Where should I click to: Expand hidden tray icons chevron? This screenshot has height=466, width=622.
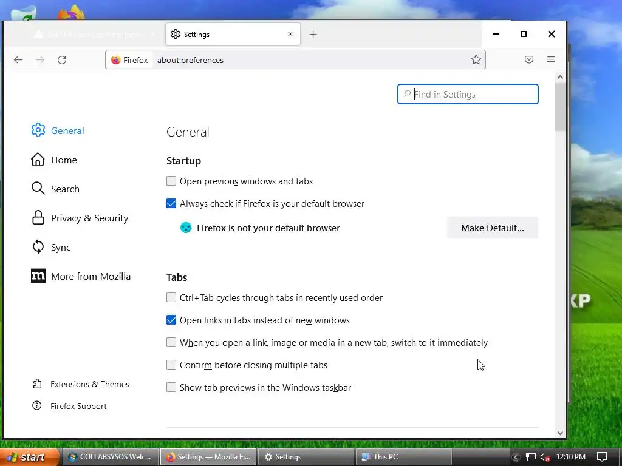[516, 458]
